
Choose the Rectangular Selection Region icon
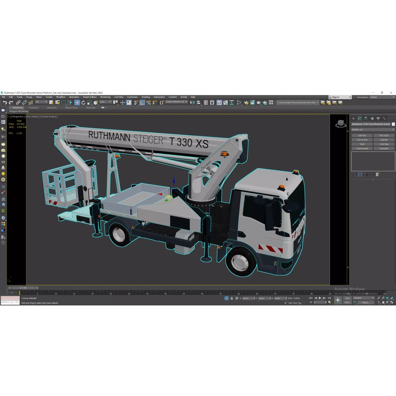click(x=64, y=103)
